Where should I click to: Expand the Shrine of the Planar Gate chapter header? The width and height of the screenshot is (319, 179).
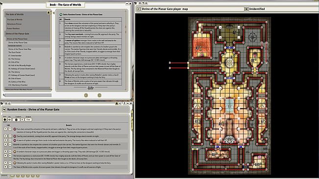point(27,34)
